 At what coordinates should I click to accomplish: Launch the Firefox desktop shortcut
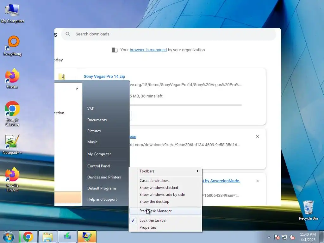pos(12,78)
